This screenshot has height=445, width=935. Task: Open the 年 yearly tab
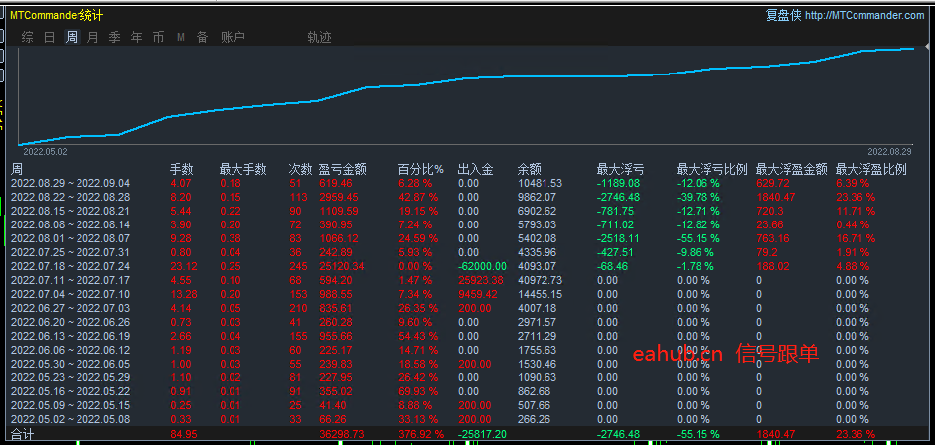137,37
